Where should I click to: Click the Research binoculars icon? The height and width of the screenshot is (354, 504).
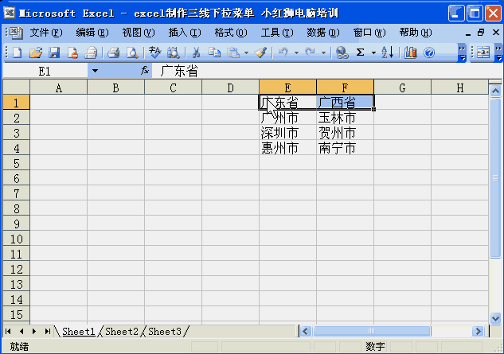pos(174,52)
